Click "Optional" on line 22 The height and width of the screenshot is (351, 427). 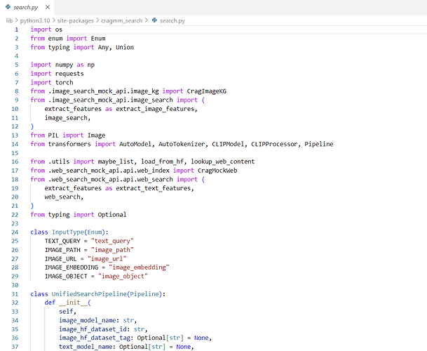tap(112, 215)
